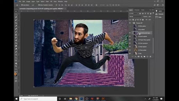Screen dimensions: 179x101
Task: Click the Windows search box
Action: pyautogui.click(x=38, y=99)
